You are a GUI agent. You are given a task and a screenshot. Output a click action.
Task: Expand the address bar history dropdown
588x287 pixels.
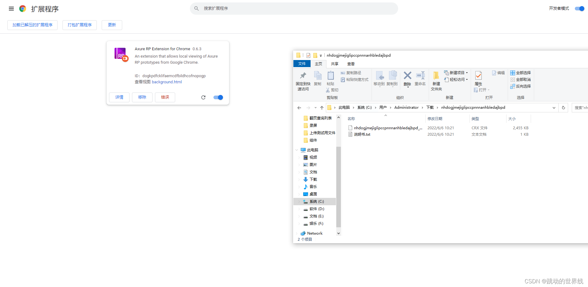pos(554,108)
